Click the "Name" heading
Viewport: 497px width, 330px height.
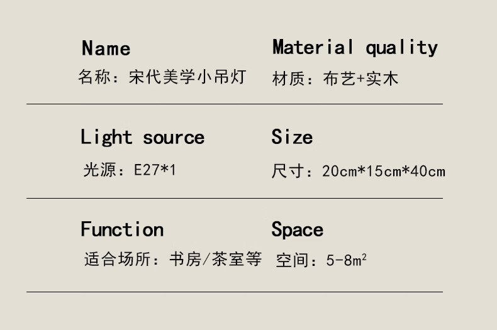pos(106,48)
